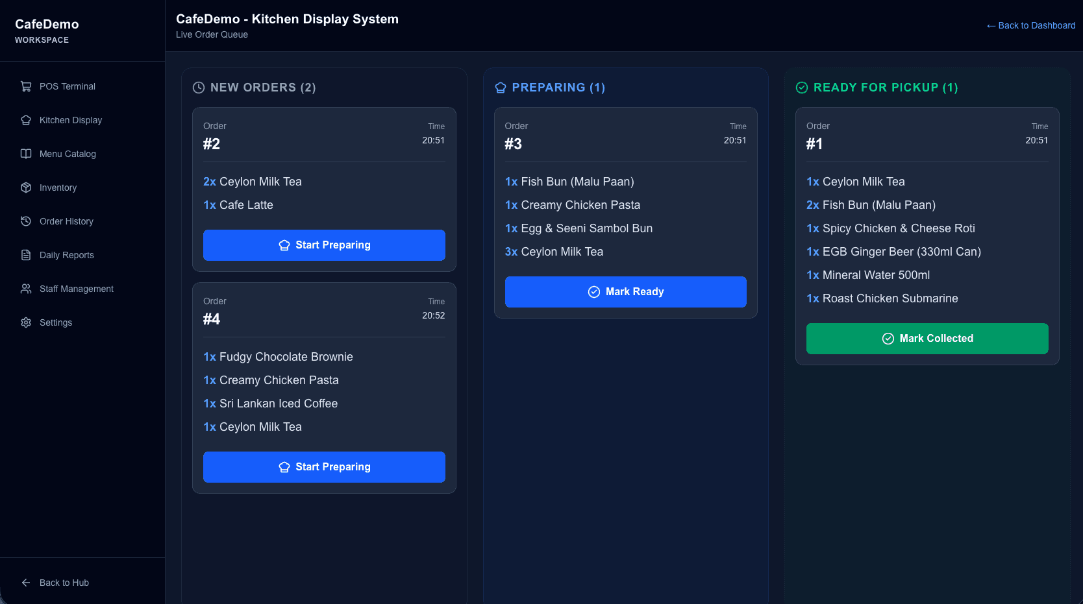Screen dimensions: 1083x604
Task: Click the Sri Lankan Iced Coffee item
Action: point(270,404)
